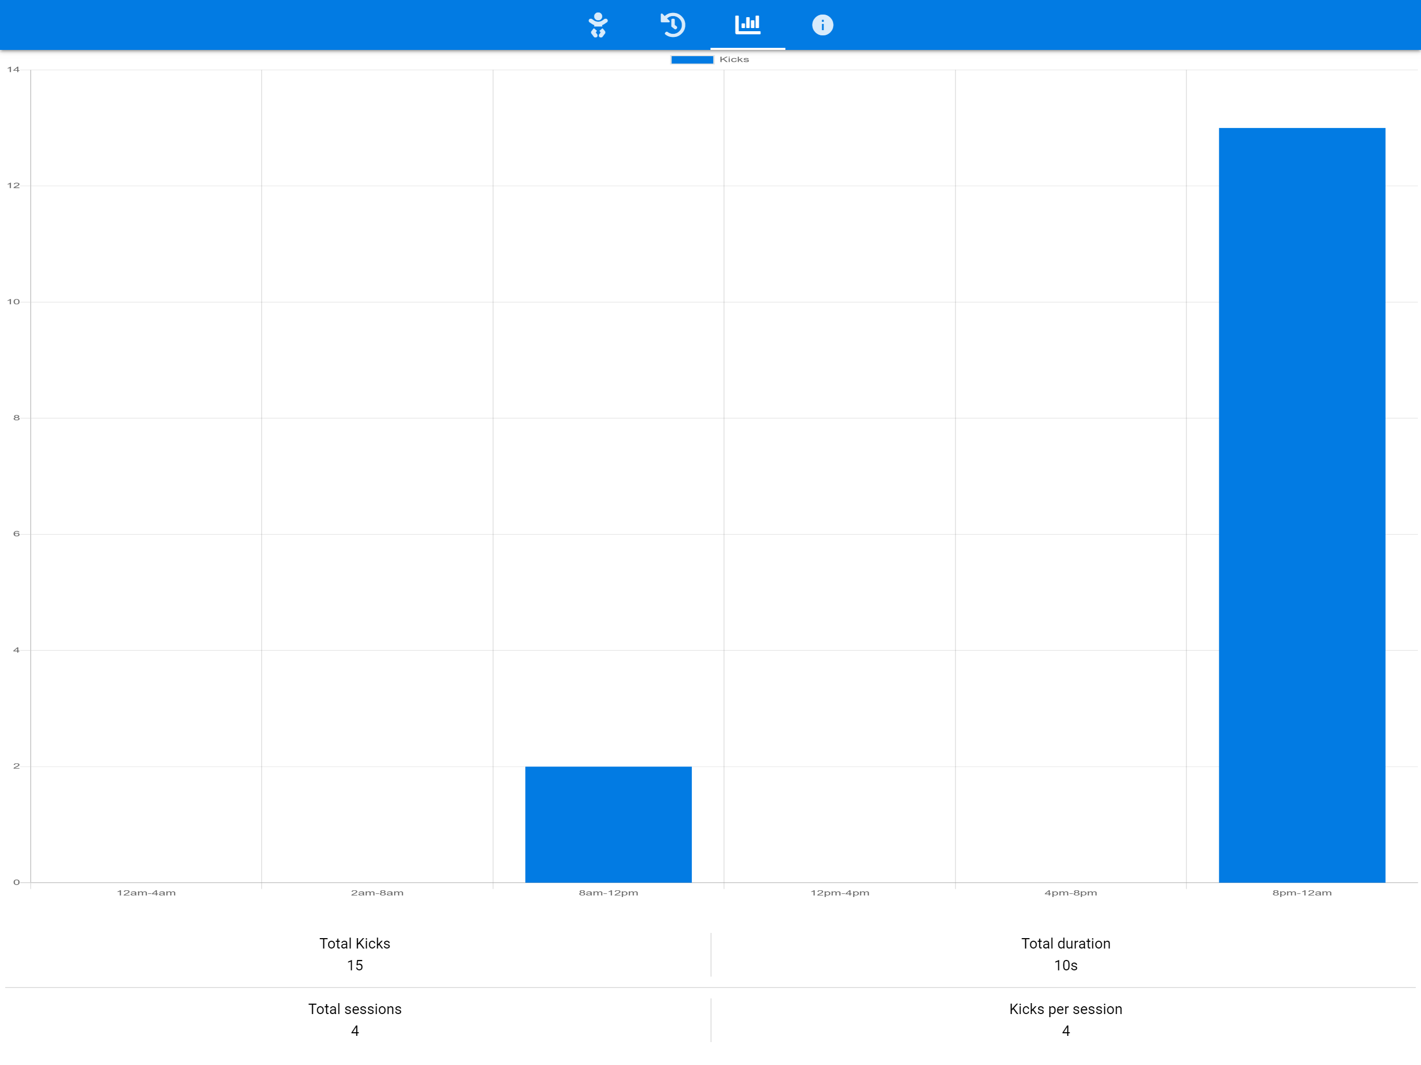The height and width of the screenshot is (1065, 1421).
Task: Click the 8am-12pm axis label
Action: click(x=608, y=893)
